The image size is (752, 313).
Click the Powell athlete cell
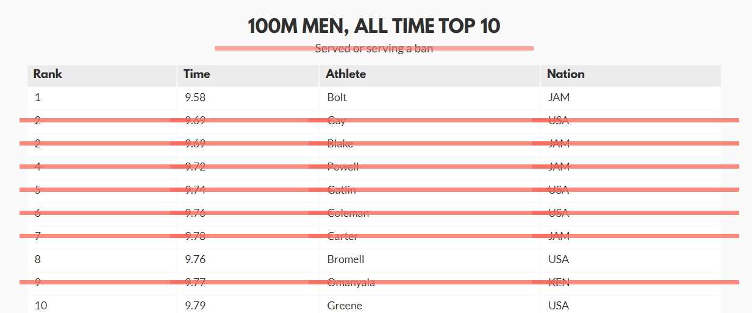(343, 167)
